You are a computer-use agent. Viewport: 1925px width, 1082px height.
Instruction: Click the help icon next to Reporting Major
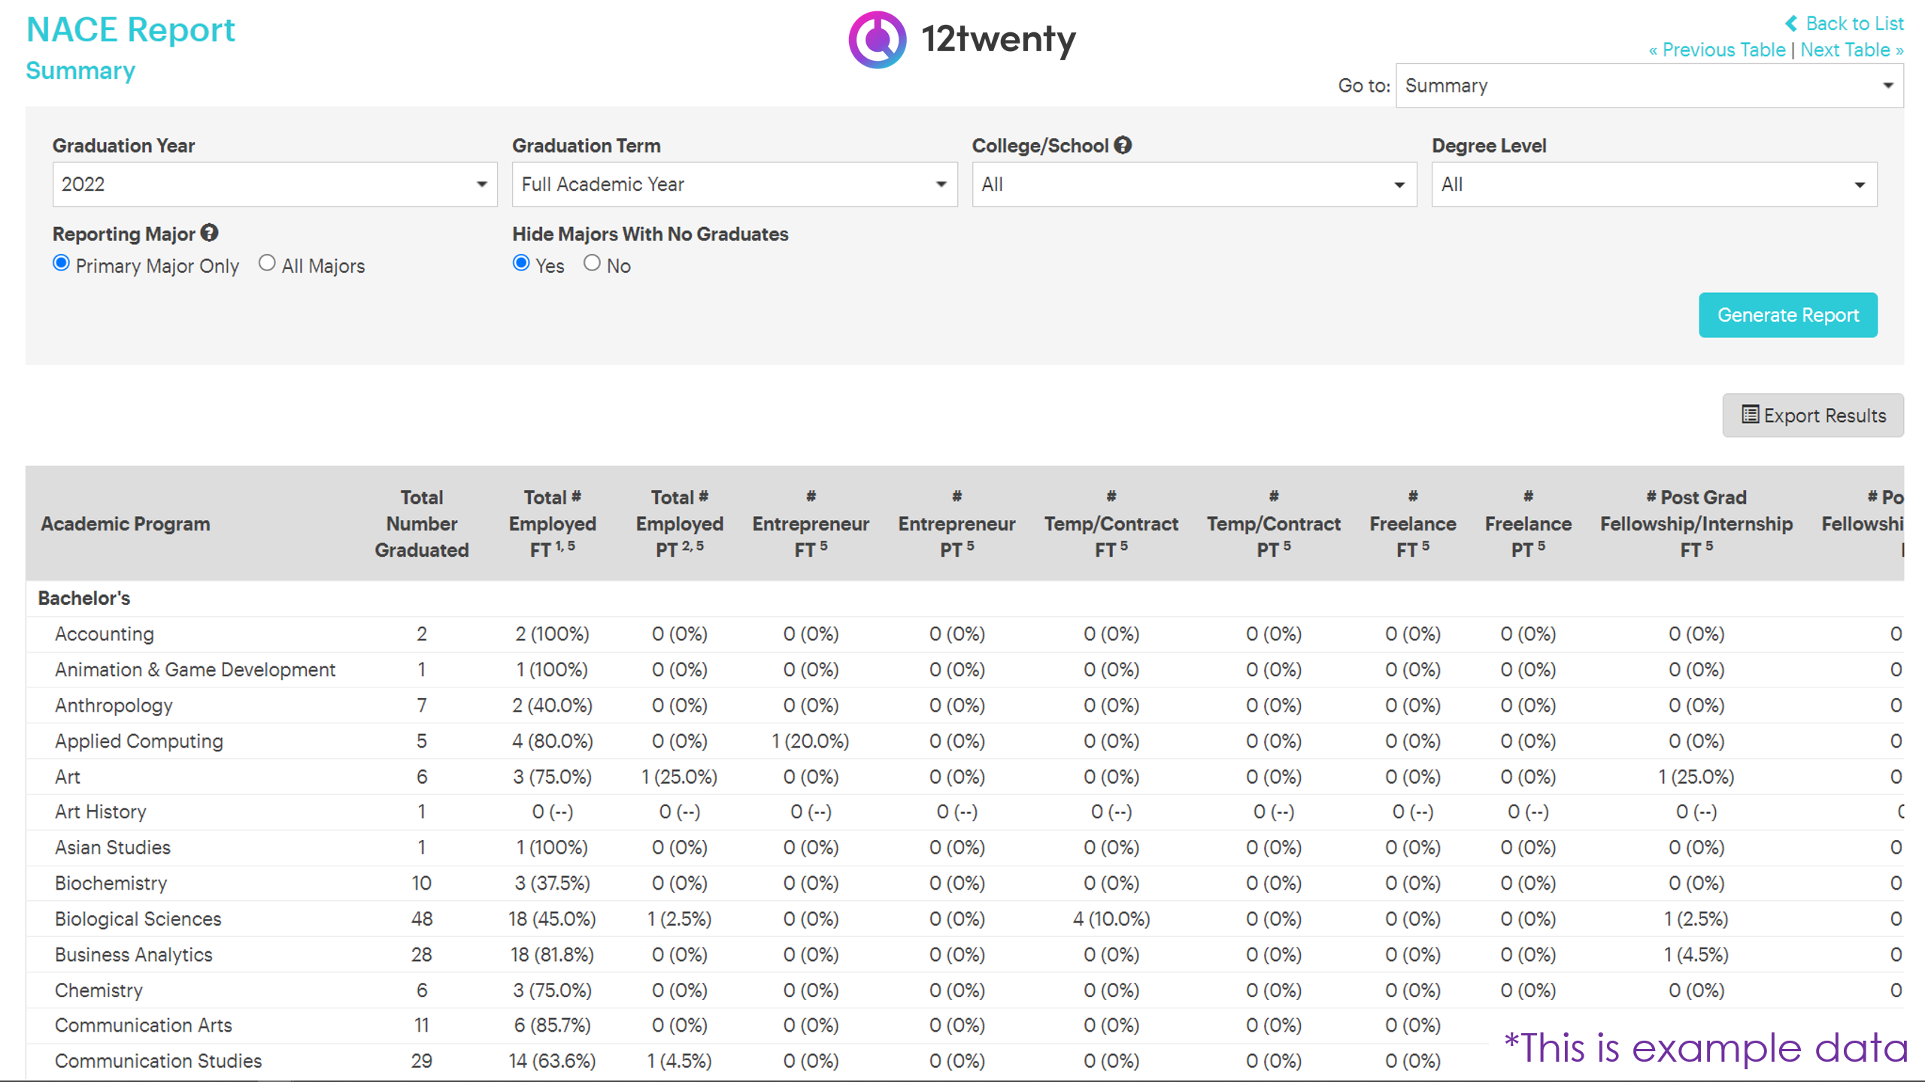coord(209,233)
